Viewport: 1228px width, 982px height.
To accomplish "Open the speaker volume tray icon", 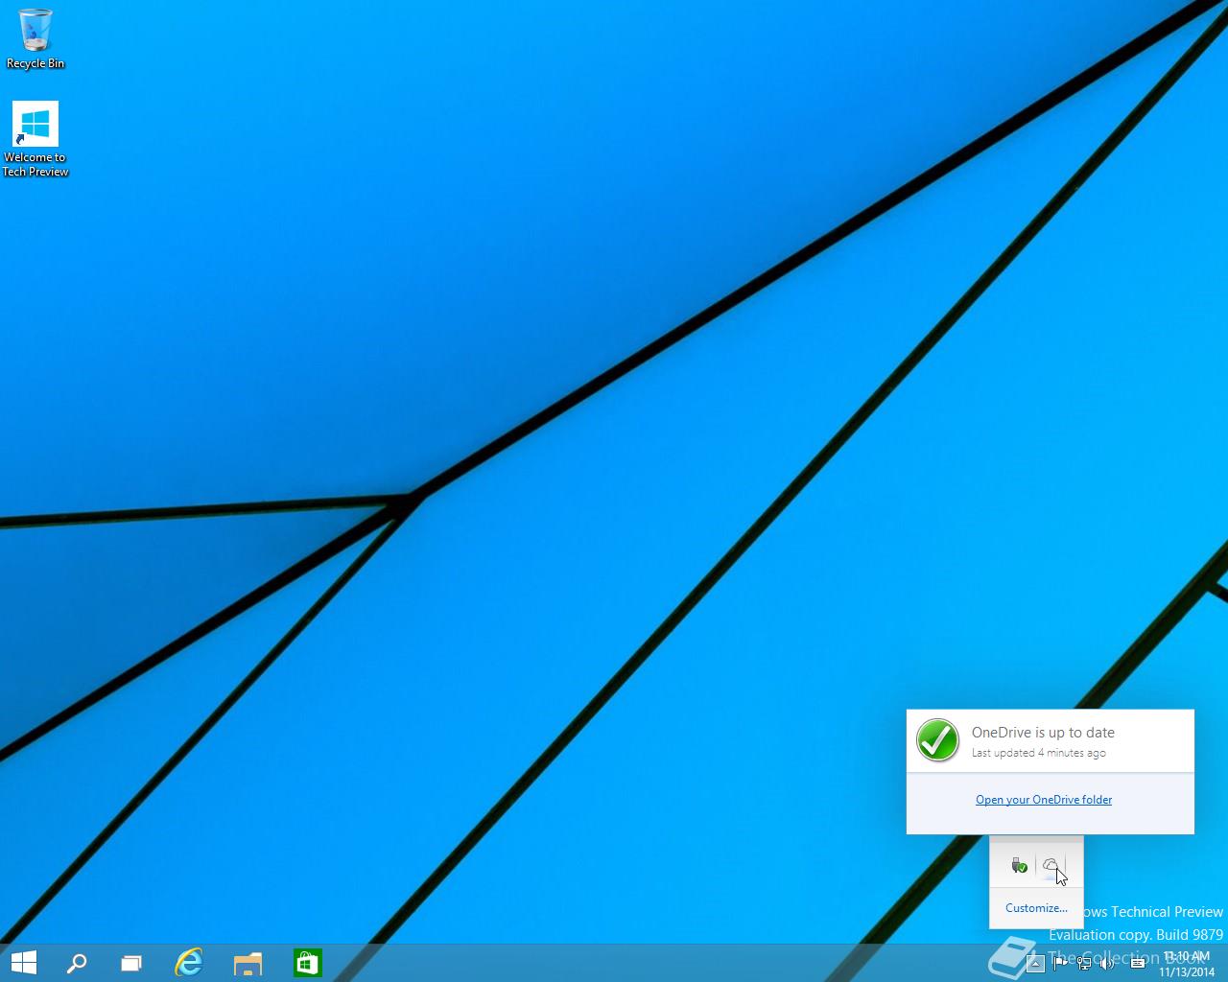I will [1109, 964].
